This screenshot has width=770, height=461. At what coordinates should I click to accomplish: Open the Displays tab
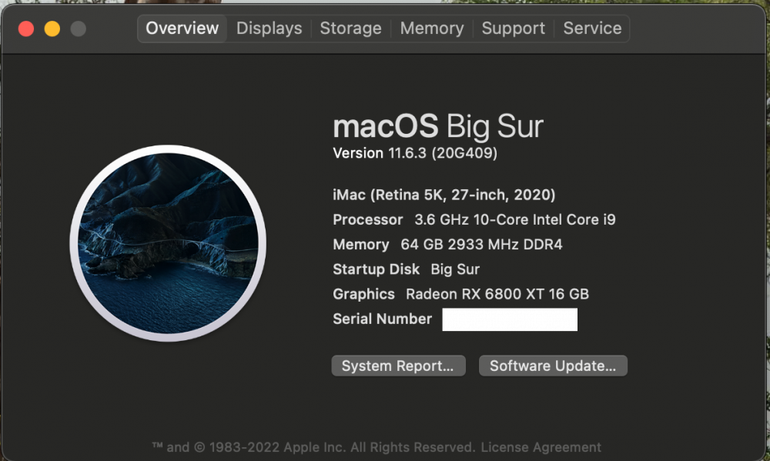269,28
